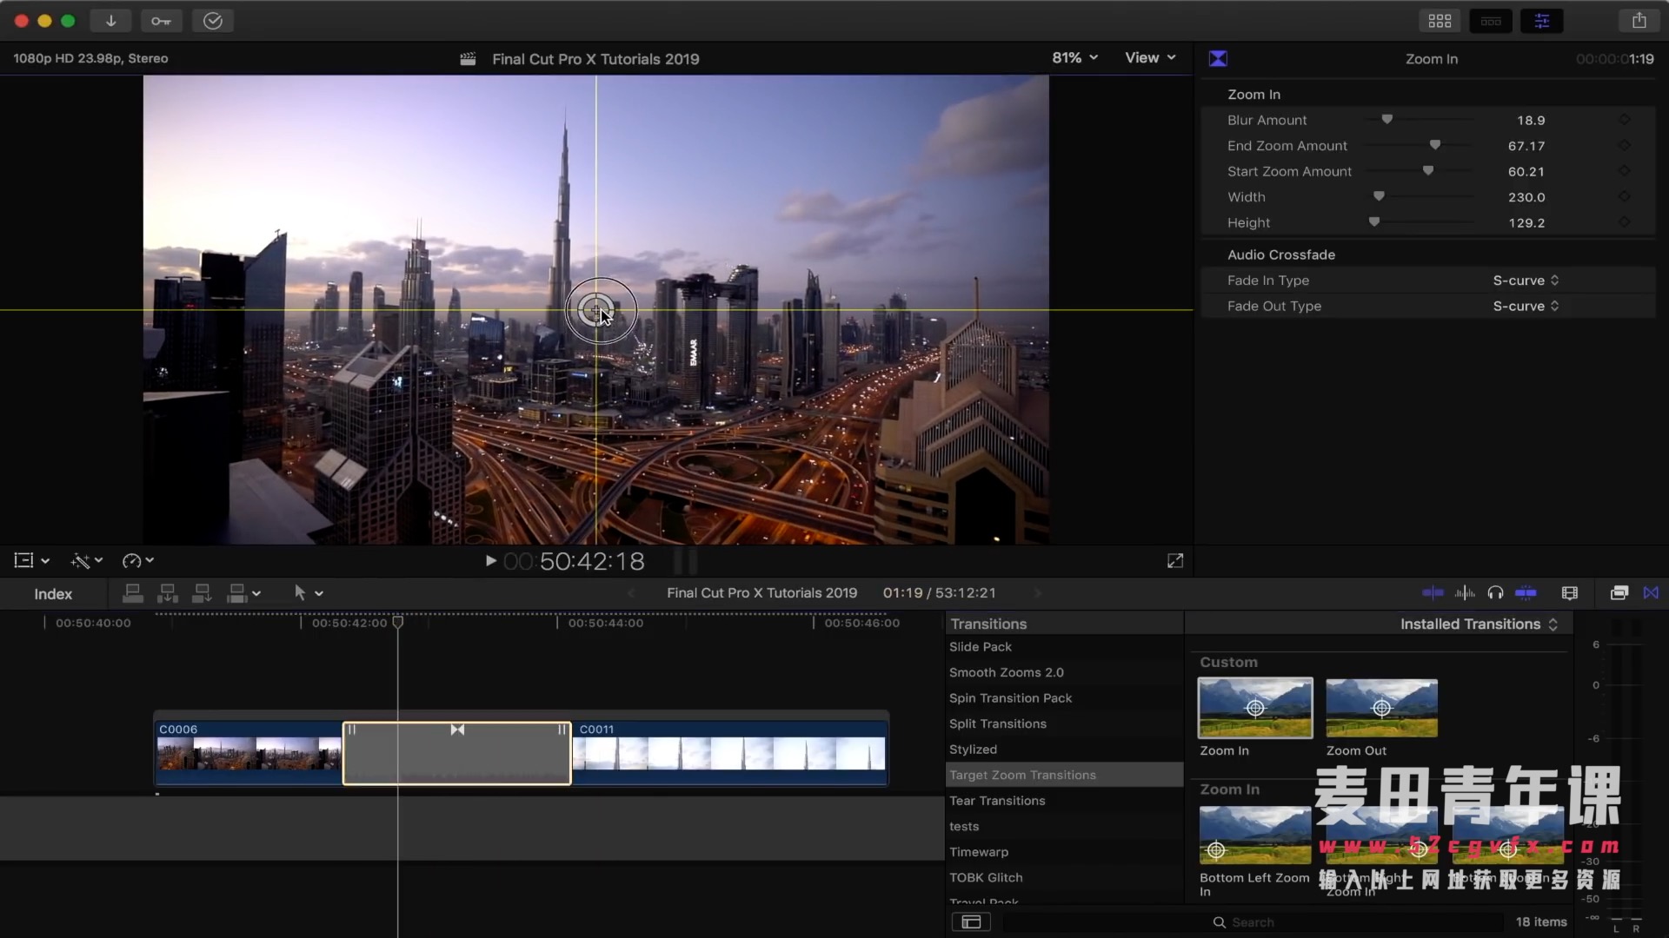Click the audio skimming waveform icon
This screenshot has height=938, width=1669.
[x=1465, y=593]
